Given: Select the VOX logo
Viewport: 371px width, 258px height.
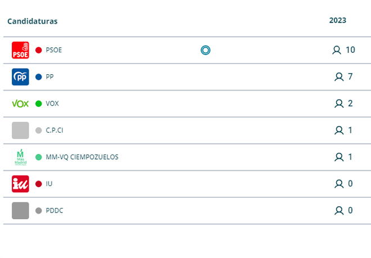Looking at the screenshot, I should coord(20,103).
